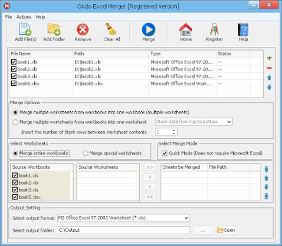
Task: Click the red Remove toolbar icon
Action: pos(83,30)
